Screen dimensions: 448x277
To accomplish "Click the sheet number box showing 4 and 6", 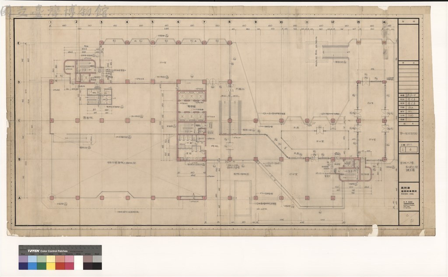I will pos(409,149).
